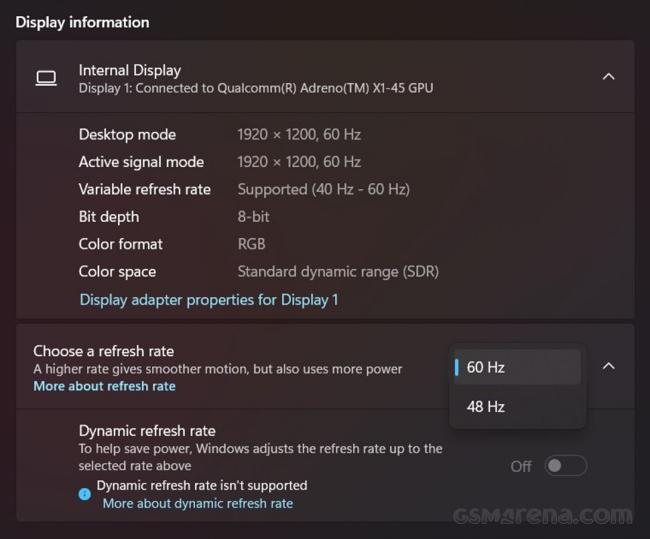Viewport: 650px width, 539px height.
Task: Collapse the Choose a refresh rate section
Action: coord(609,366)
